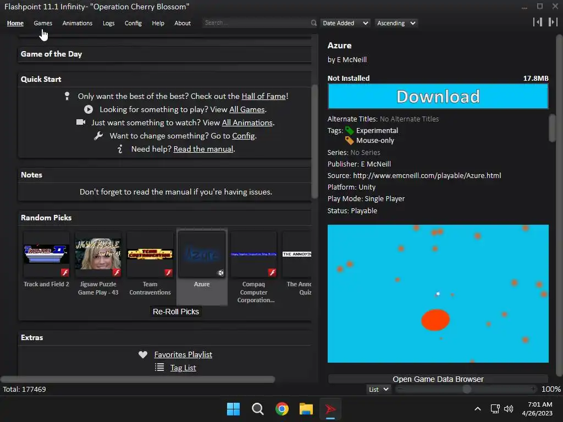Image resolution: width=563 pixels, height=422 pixels.
Task: Open the List layout dropdown
Action: click(378, 390)
